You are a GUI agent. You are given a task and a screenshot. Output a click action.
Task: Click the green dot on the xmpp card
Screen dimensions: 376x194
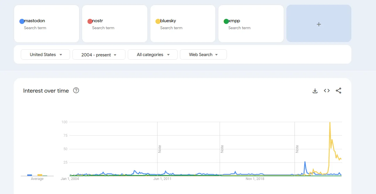tap(226, 21)
